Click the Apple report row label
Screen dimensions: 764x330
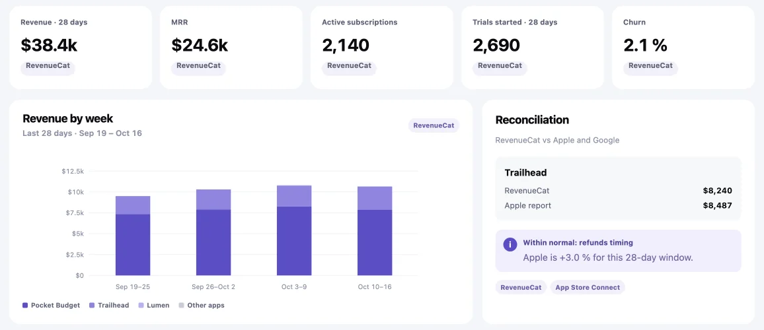[528, 205]
